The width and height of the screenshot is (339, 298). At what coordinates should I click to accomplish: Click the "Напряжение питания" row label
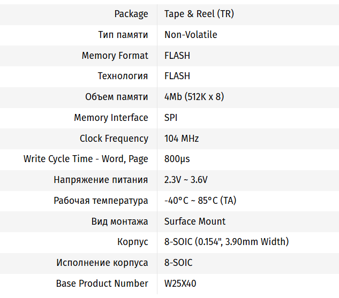click(x=101, y=180)
